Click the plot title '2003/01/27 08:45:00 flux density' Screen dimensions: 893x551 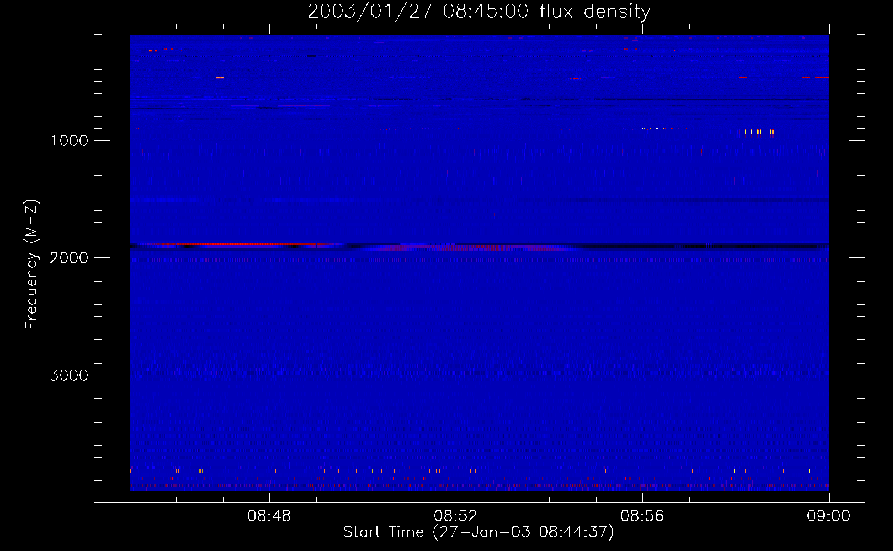(x=479, y=12)
